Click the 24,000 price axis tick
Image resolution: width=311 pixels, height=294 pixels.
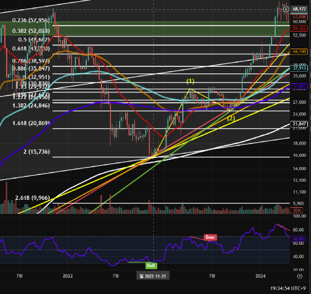tap(299, 114)
